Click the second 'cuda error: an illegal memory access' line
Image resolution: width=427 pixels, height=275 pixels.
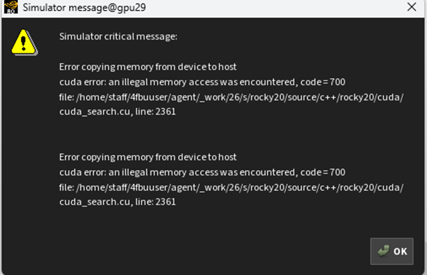pos(202,172)
